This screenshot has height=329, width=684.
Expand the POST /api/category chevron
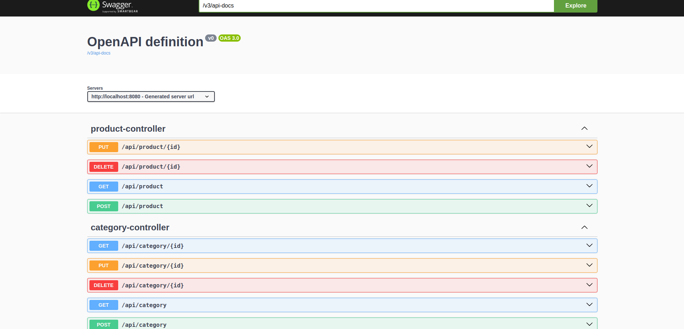590,324
